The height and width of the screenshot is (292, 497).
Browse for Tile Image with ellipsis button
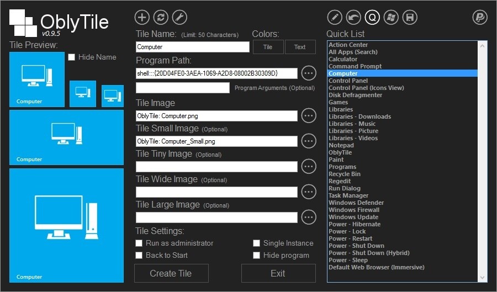click(x=309, y=115)
